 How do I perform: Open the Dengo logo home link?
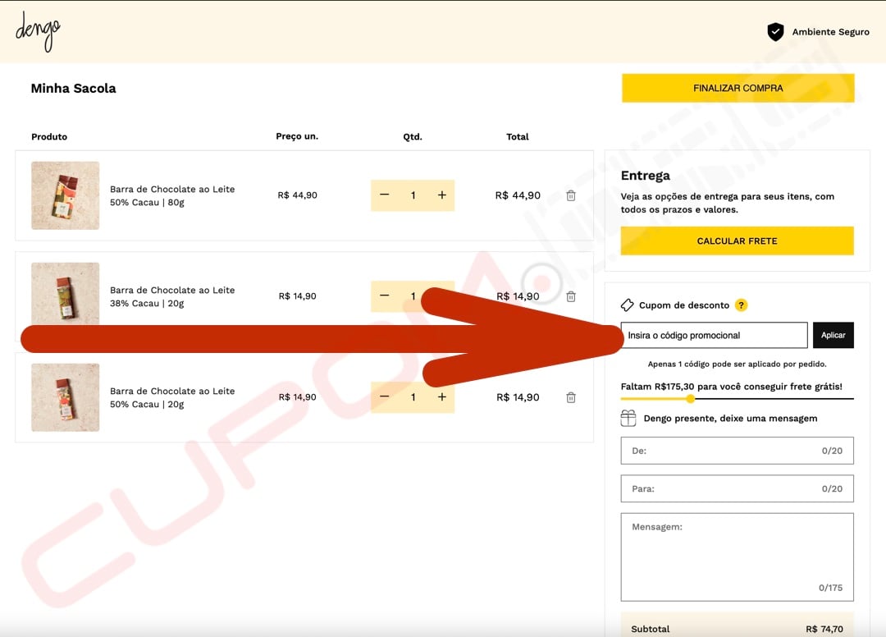[37, 31]
